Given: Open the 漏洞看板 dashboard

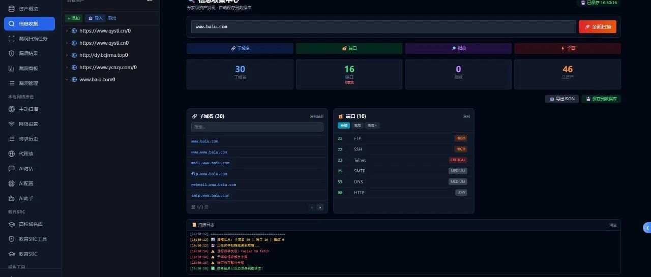Looking at the screenshot, I should [x=31, y=68].
